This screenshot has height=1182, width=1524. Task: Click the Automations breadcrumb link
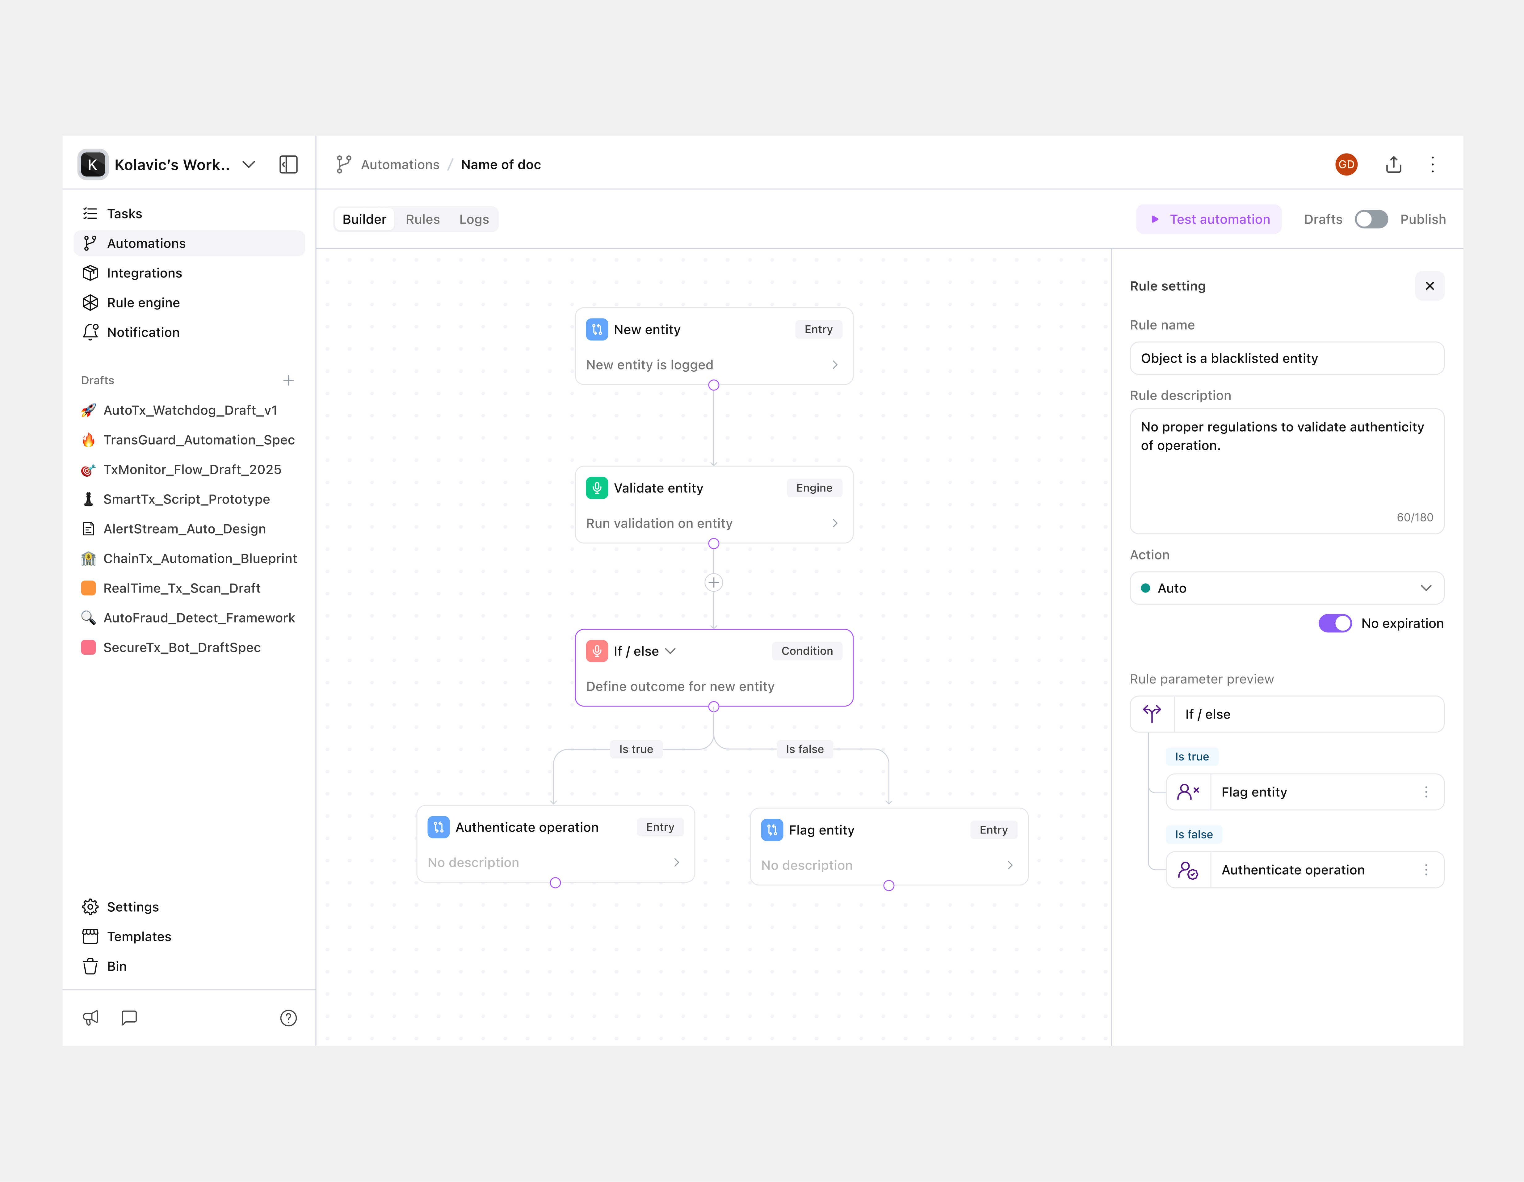400,165
